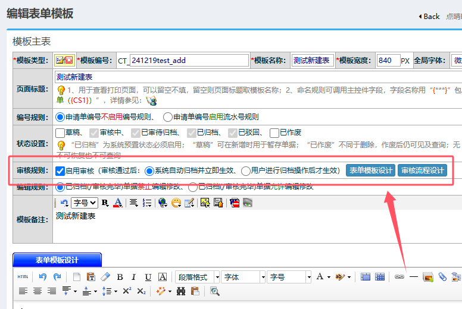This screenshot has width=462, height=309.
Task: Click the binoculars find icon
Action: 181,291
